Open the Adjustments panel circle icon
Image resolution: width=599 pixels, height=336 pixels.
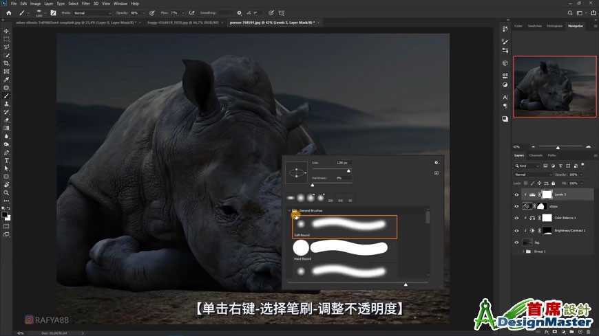(505, 85)
